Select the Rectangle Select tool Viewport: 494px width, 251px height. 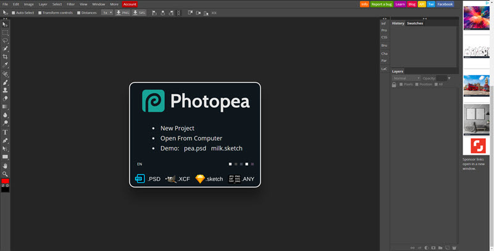[x=5, y=33]
